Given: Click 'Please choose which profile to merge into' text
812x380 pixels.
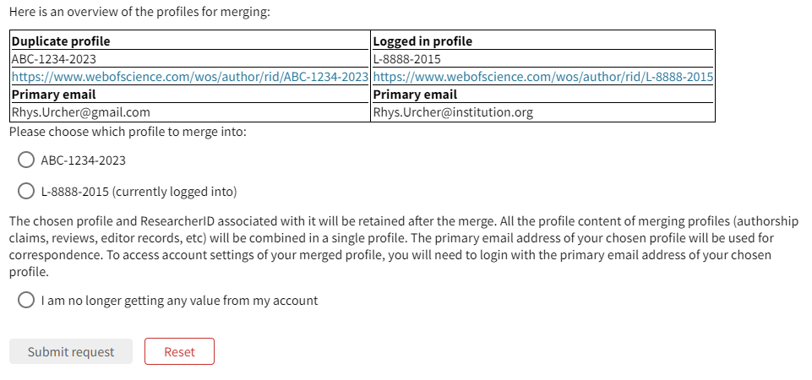Looking at the screenshot, I should pyautogui.click(x=128, y=133).
